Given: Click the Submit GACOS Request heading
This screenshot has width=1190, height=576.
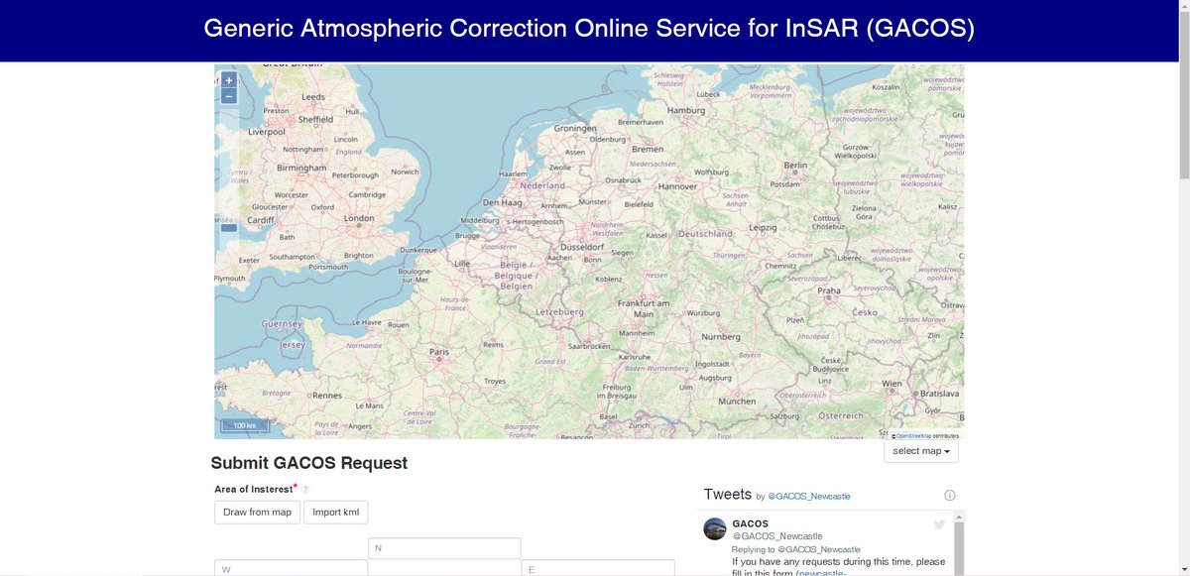Looking at the screenshot, I should (309, 463).
